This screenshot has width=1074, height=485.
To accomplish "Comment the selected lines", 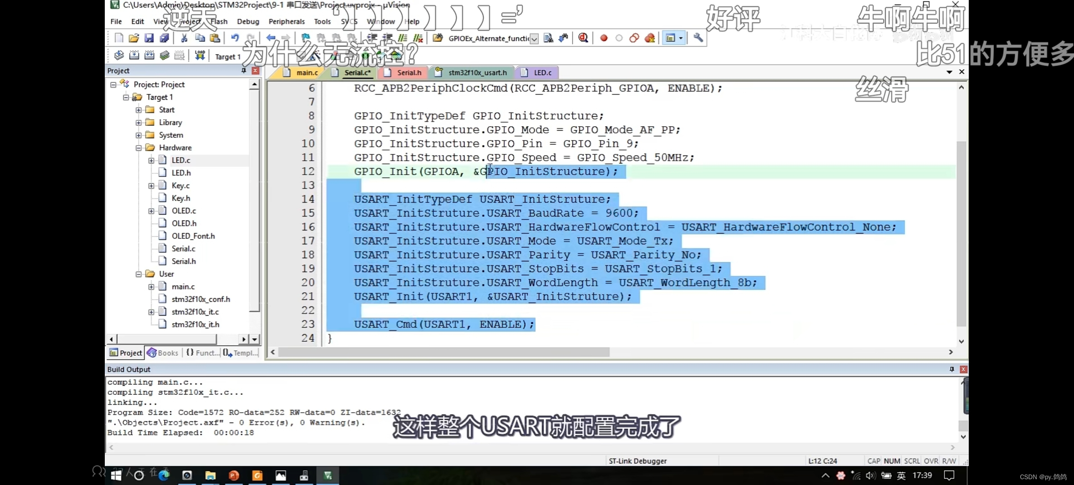I will click(403, 38).
